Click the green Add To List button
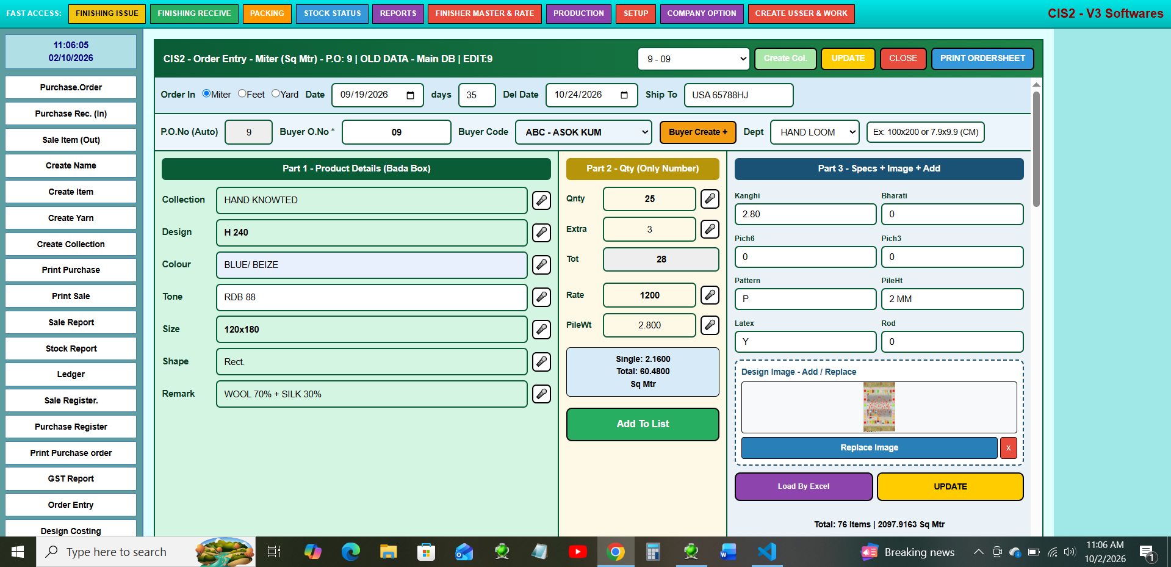 [x=643, y=424]
